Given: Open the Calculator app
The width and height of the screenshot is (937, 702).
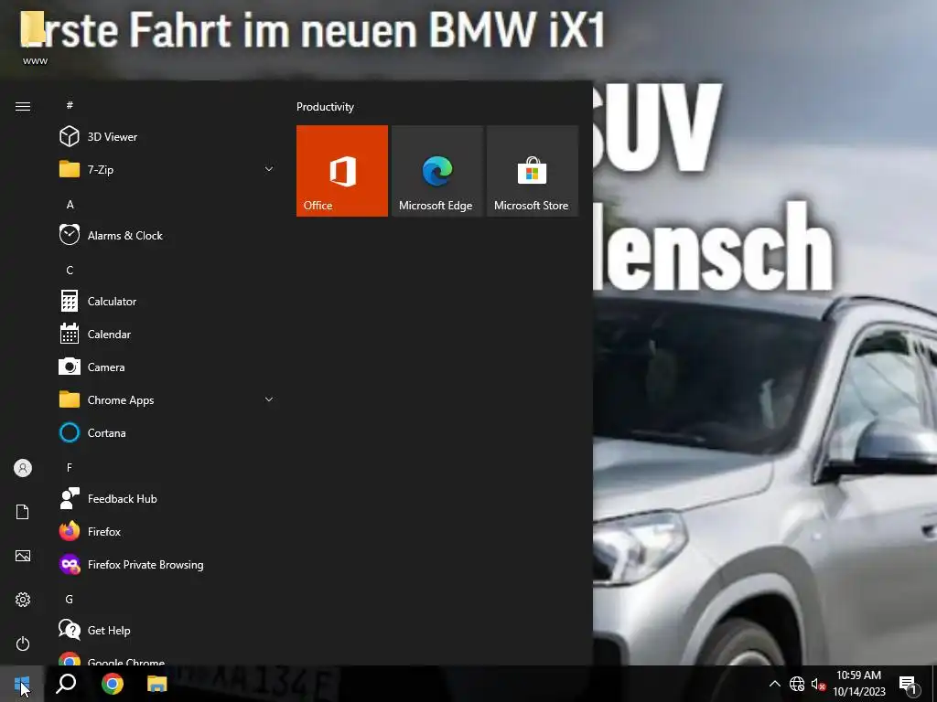Looking at the screenshot, I should (167, 302).
